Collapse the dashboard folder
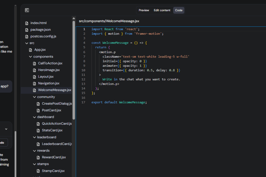 [34, 117]
